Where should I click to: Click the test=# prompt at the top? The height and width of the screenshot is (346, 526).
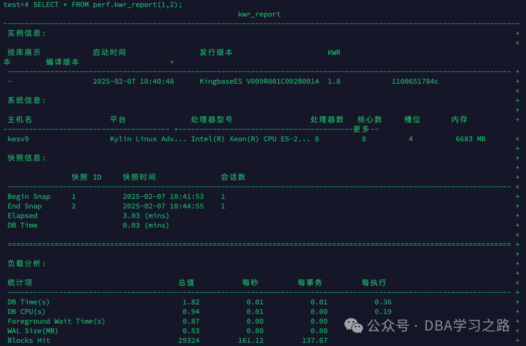[16, 5]
